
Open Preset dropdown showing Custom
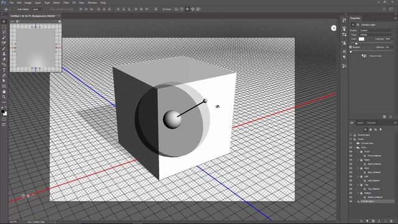pyautogui.click(x=376, y=30)
